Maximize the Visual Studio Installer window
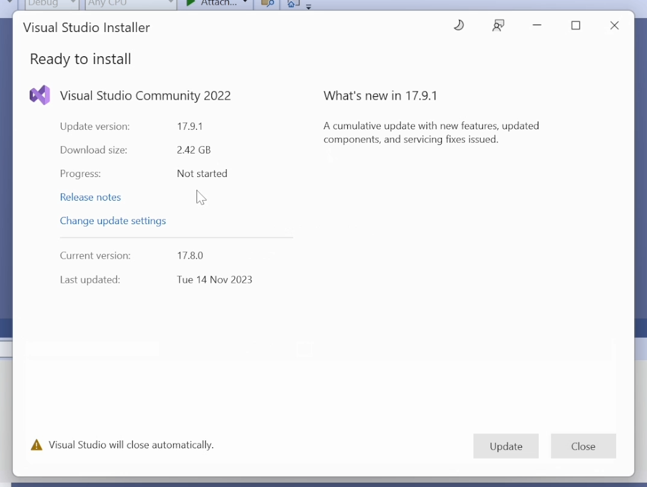 [x=576, y=25]
